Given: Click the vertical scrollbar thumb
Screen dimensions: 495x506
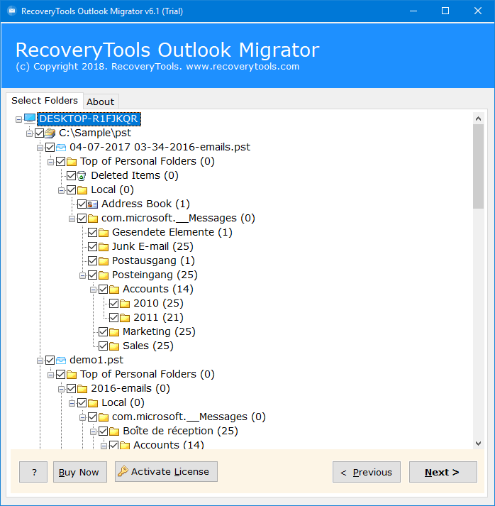Looking at the screenshot, I should (478, 167).
